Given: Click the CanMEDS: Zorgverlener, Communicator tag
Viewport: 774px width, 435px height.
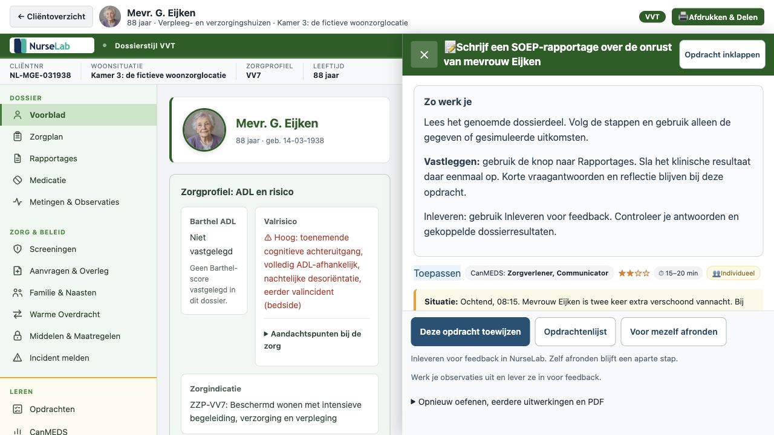Looking at the screenshot, I should 539,273.
